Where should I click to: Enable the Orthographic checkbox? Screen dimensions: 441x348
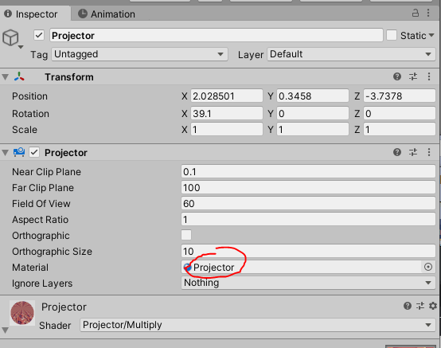point(186,235)
